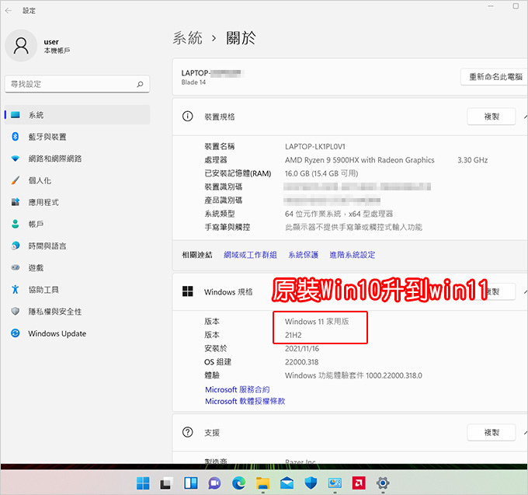Viewport: 528px width, 495px height.
Task: Click the Windows logo beside Windows 規格
Action: [x=188, y=291]
